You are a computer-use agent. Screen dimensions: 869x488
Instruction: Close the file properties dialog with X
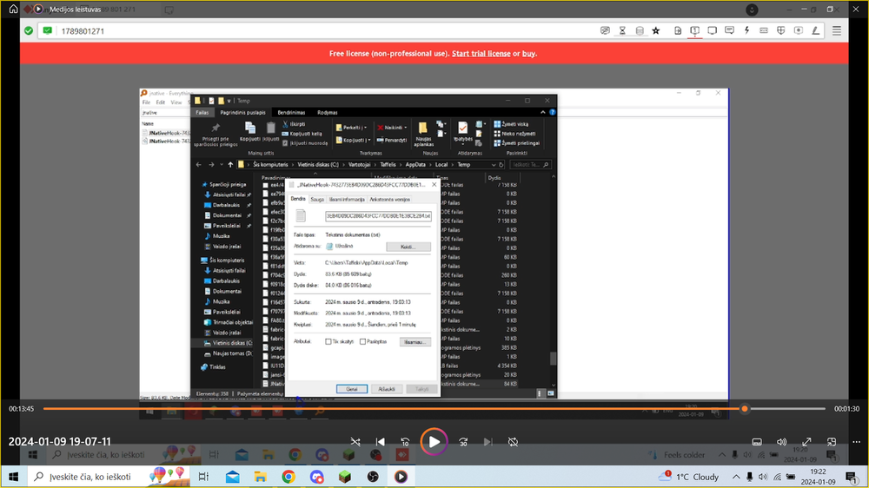pos(434,184)
